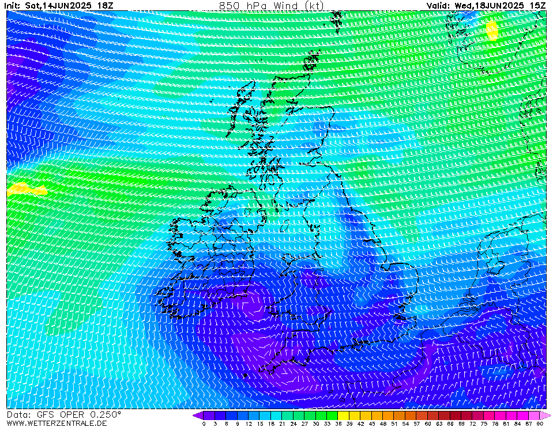Click the legend value 30
This screenshot has width=553, height=427.
point(315,424)
